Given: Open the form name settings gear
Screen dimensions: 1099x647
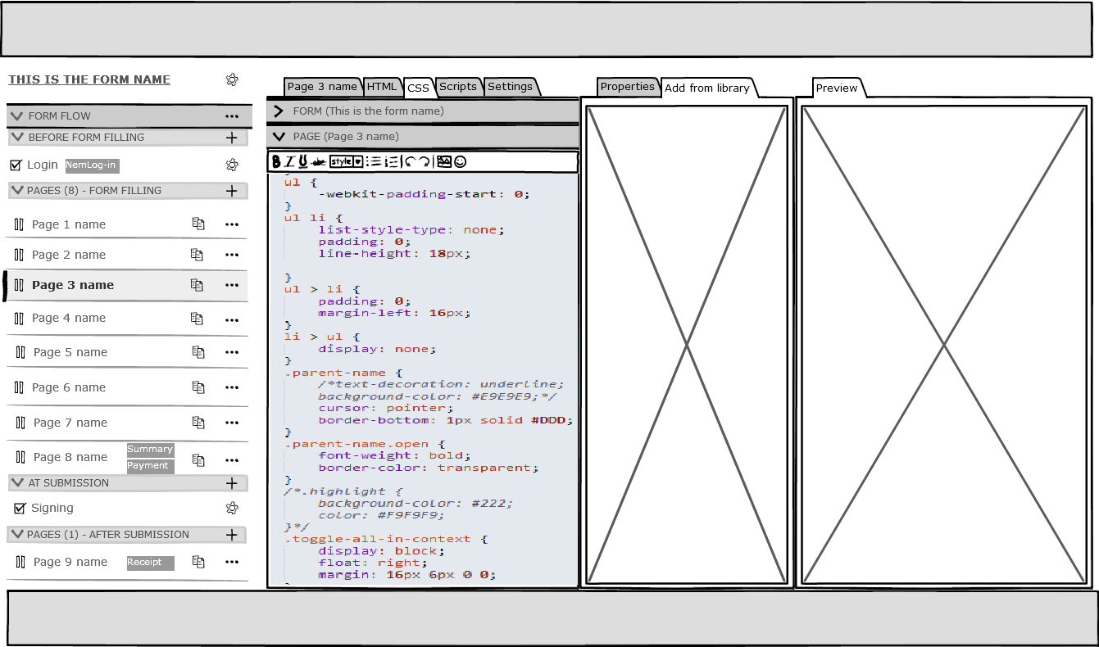Looking at the screenshot, I should click(232, 79).
